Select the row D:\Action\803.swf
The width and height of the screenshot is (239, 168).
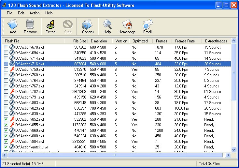[117, 103]
